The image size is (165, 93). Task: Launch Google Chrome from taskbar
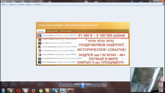[10, 91]
